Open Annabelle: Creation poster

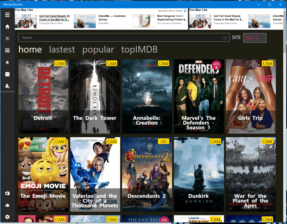coord(147,96)
